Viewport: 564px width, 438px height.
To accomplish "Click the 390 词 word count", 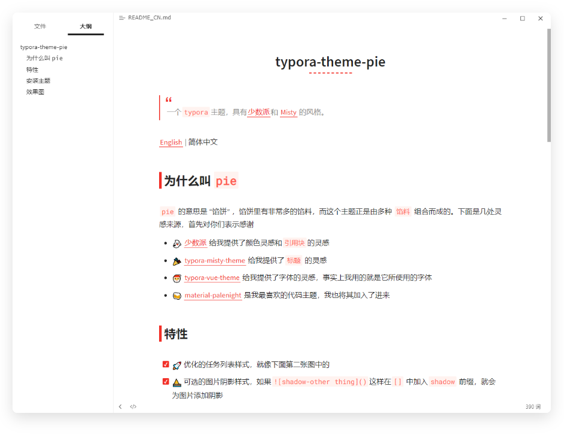I will [533, 407].
